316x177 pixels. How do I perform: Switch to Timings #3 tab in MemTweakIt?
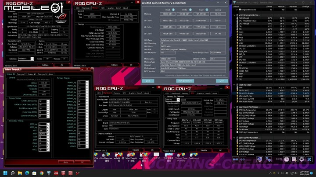tap(32, 74)
